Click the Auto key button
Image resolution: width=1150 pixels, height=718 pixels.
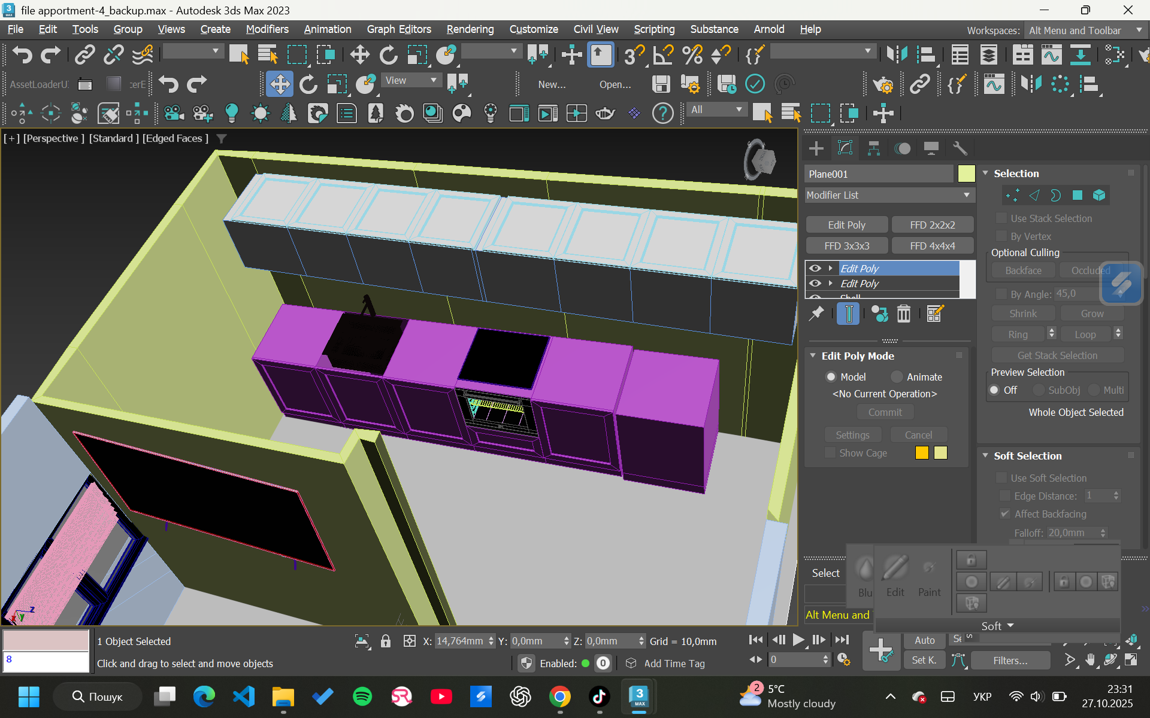click(924, 640)
